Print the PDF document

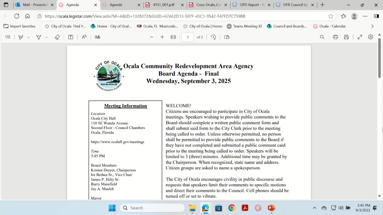click(x=335, y=37)
